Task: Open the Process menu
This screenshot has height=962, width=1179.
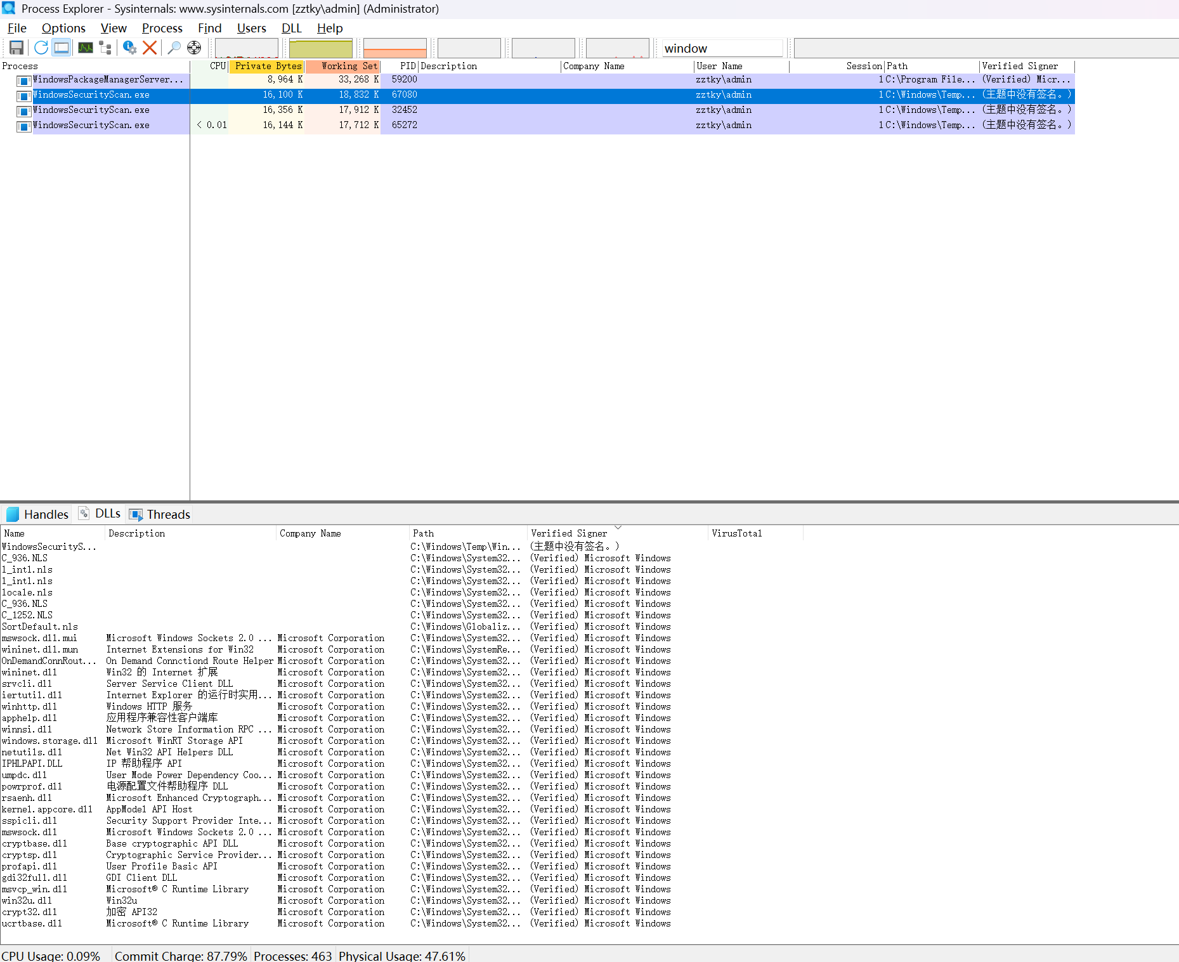Action: [162, 28]
